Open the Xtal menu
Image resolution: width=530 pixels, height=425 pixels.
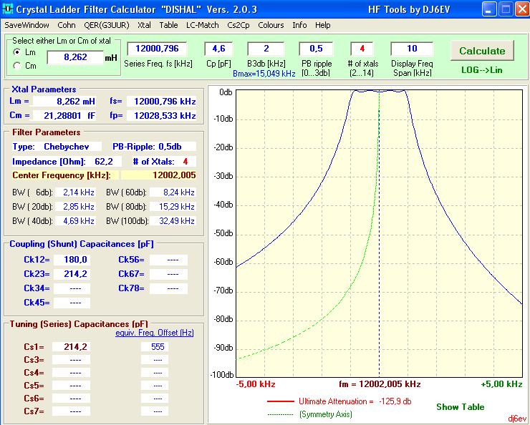click(x=144, y=25)
